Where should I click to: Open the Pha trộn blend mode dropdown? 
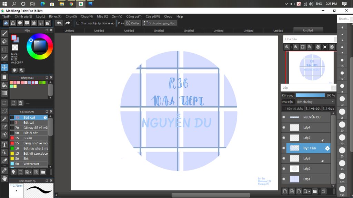[x=315, y=102]
